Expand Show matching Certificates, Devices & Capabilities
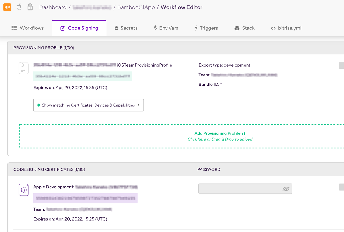 pyautogui.click(x=88, y=105)
